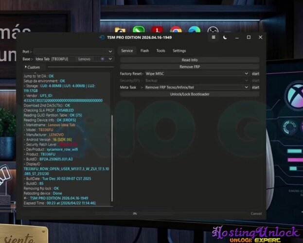Maximize the TSM Pro Edition window
This screenshot has width=303, height=243.
[x=249, y=37]
